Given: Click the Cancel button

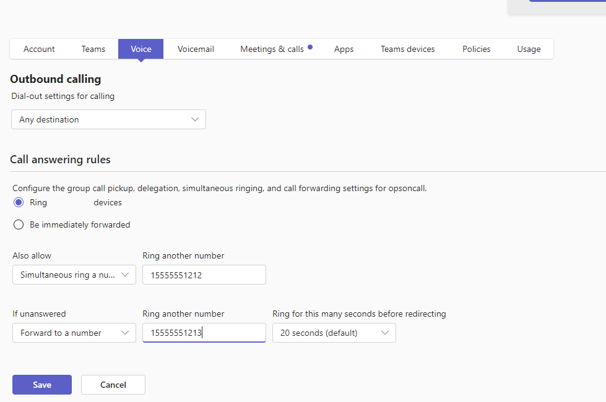Looking at the screenshot, I should tap(113, 384).
